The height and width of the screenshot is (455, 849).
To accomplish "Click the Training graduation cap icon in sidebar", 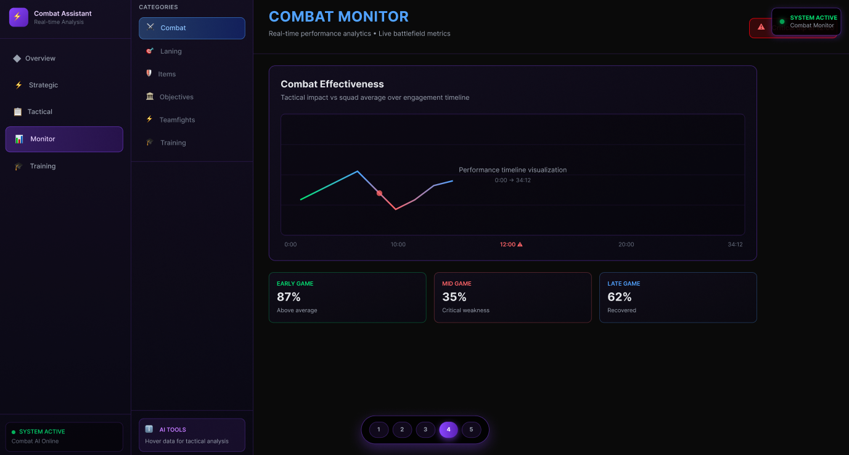I will pyautogui.click(x=18, y=166).
